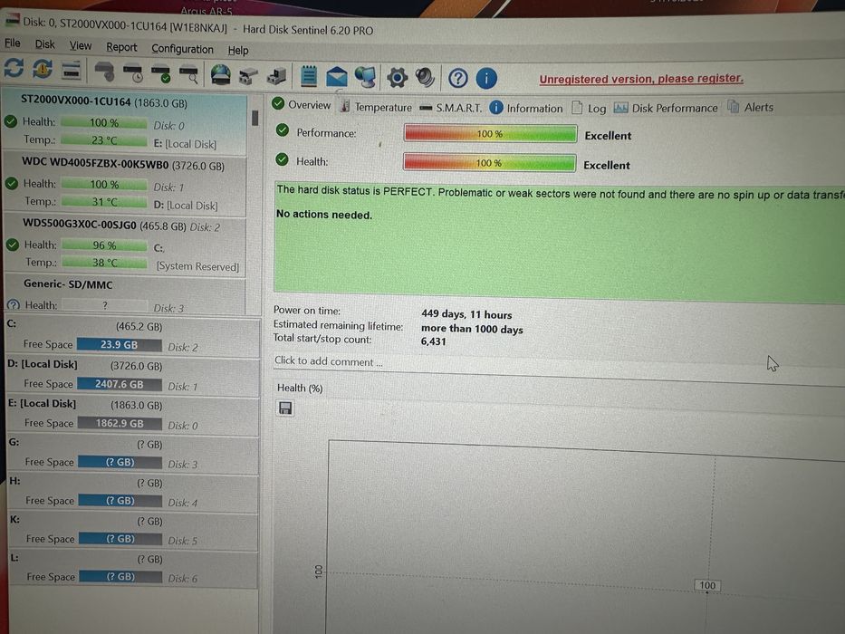Viewport: 845px width, 634px height.
Task: Select the L: partition row
Action: click(x=134, y=568)
